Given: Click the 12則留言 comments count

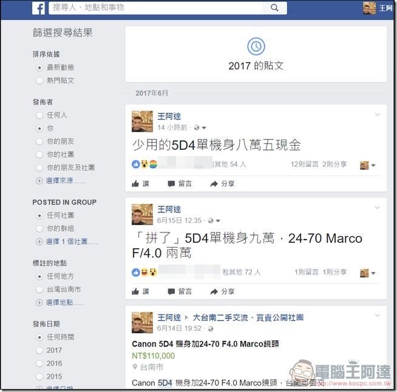Looking at the screenshot, I should 305,164.
